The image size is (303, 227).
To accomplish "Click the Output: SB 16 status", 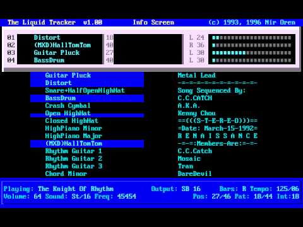I will [x=176, y=189].
